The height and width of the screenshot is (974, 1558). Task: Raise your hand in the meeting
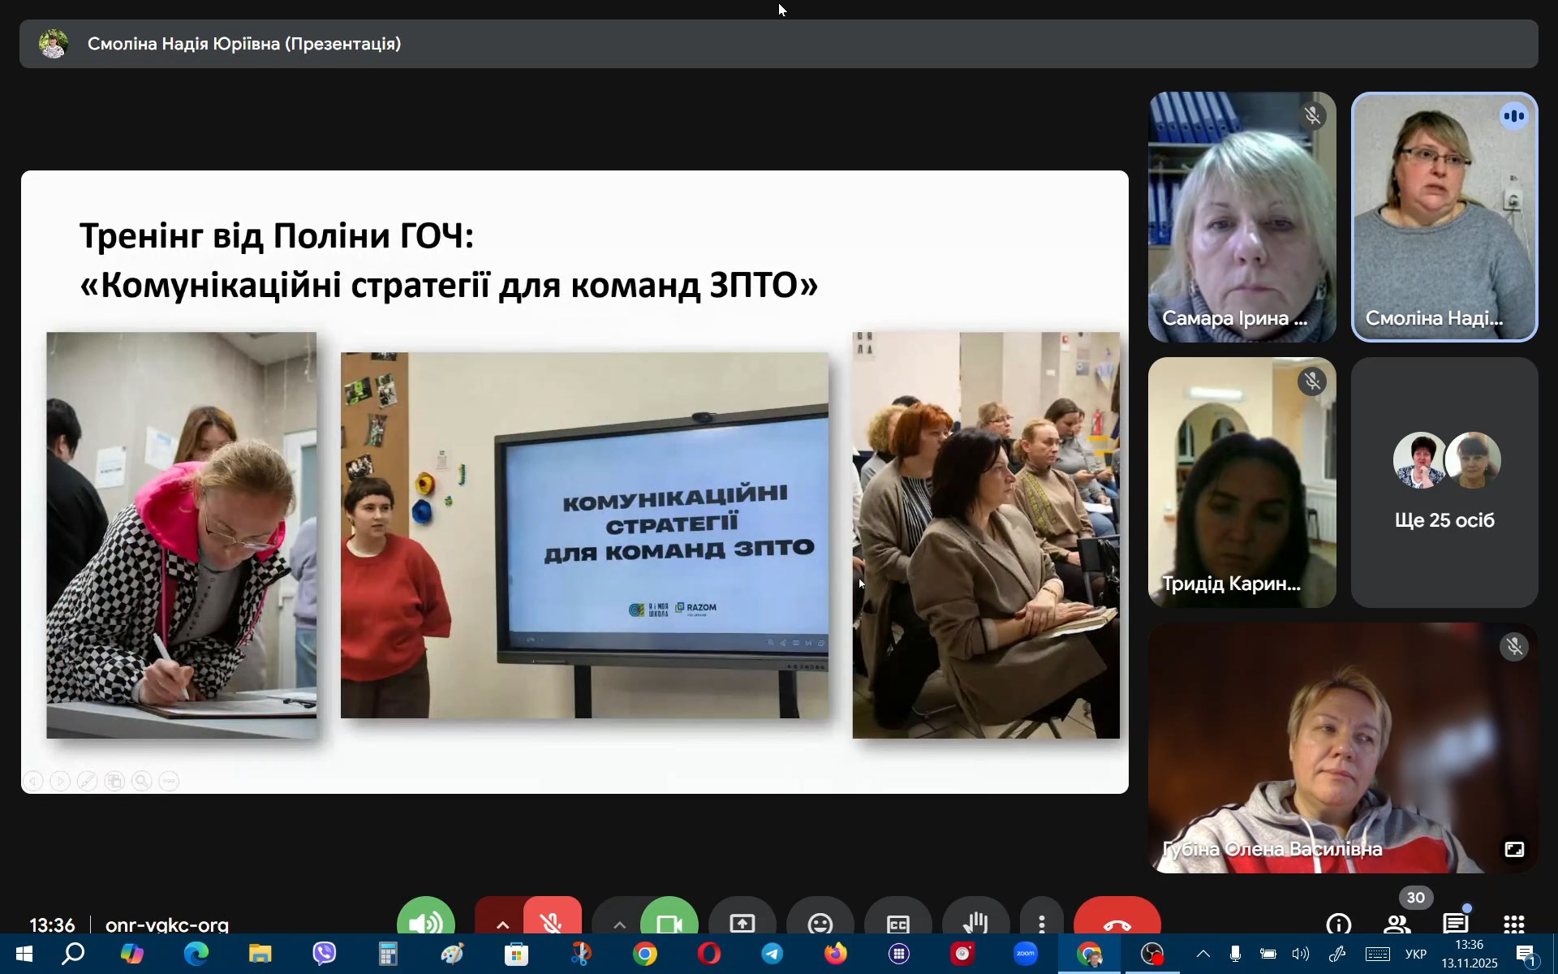pyautogui.click(x=975, y=922)
